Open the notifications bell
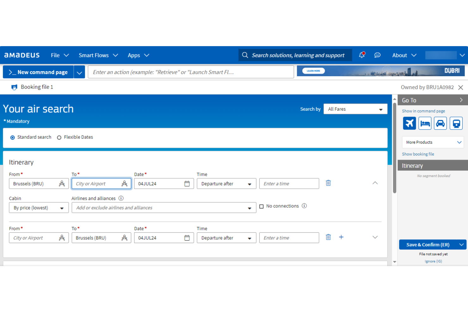The width and height of the screenshot is (468, 312). [361, 55]
